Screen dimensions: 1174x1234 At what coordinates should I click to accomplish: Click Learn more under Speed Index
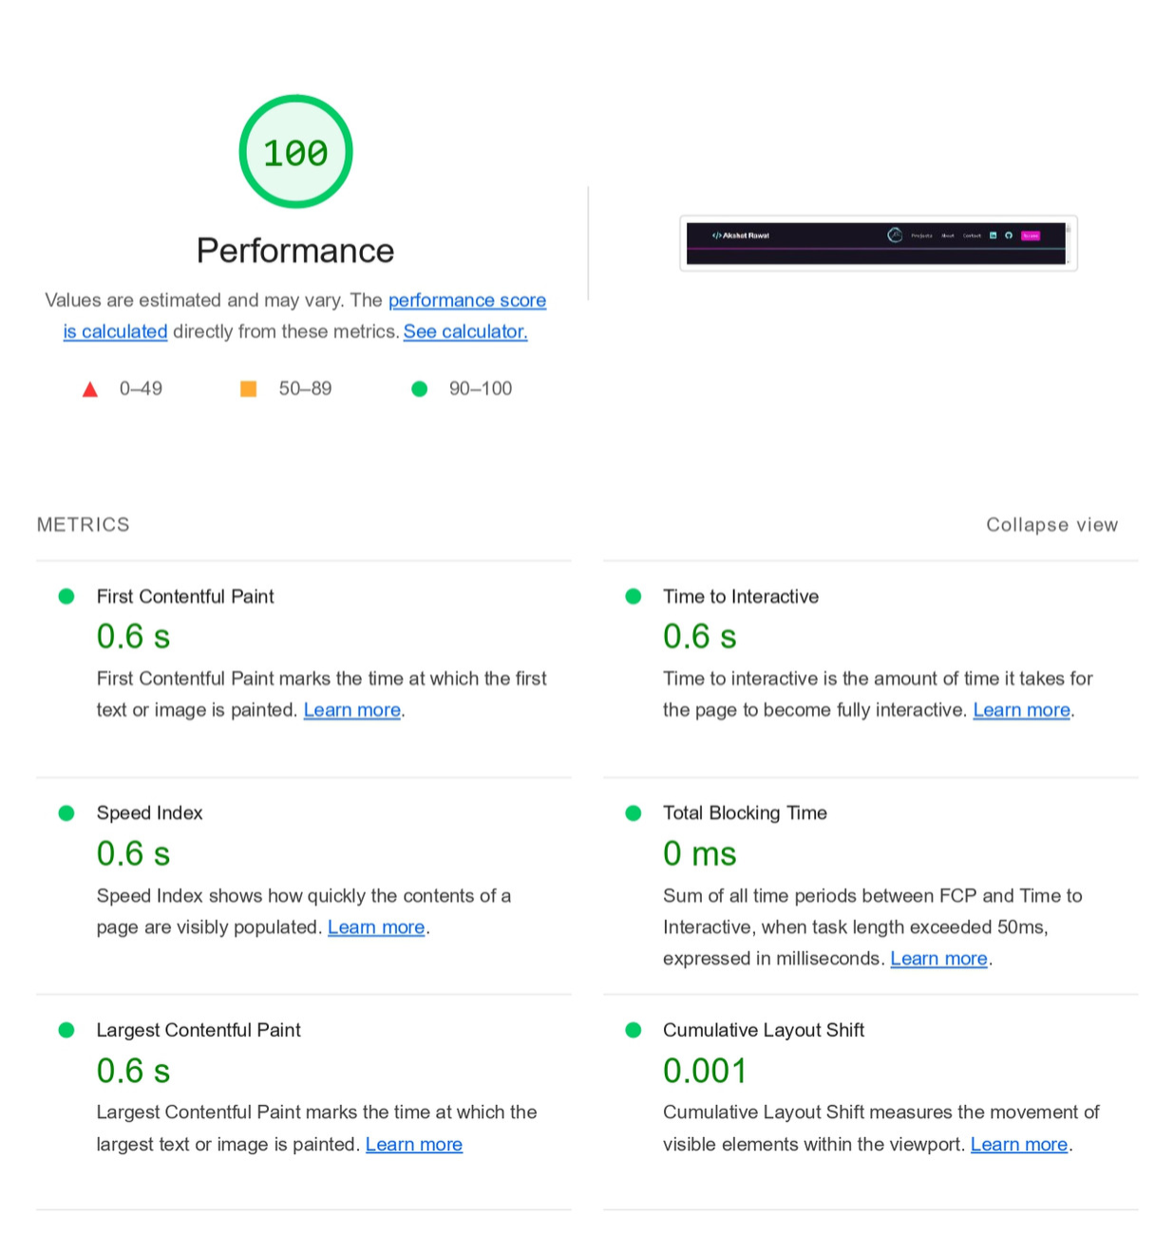376,926
